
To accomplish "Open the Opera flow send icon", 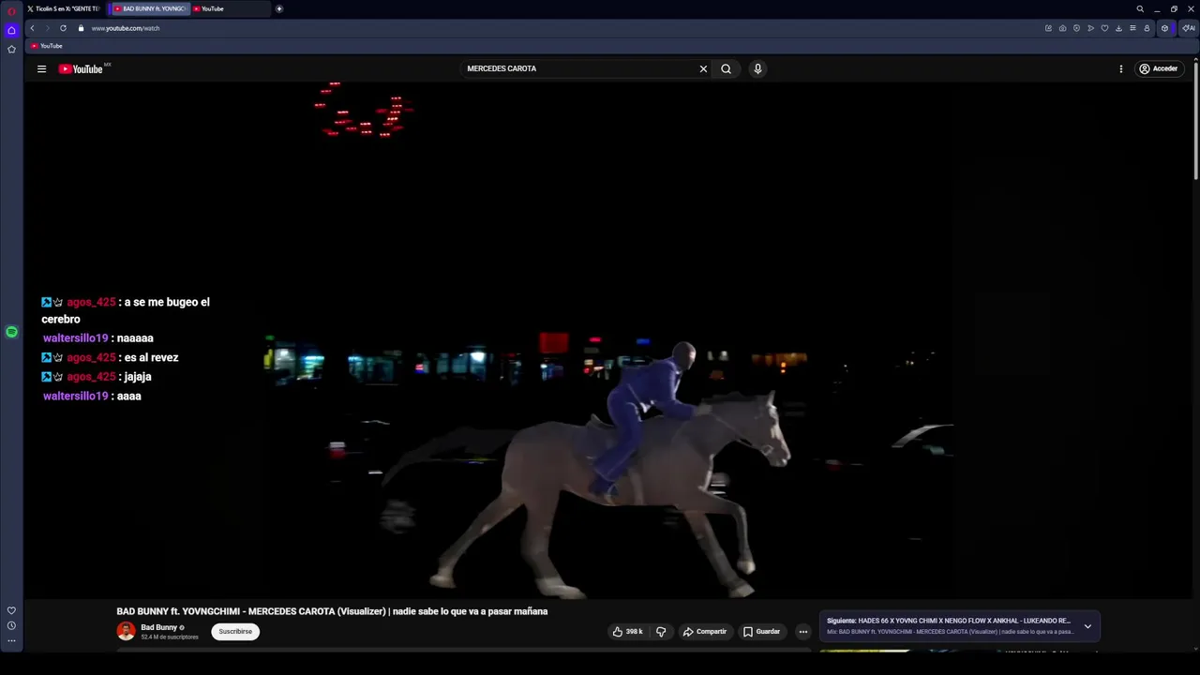I will [x=1090, y=28].
